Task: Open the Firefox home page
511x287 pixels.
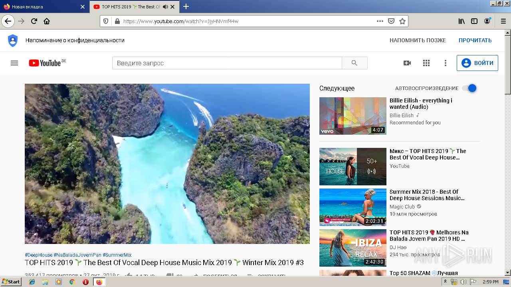Action: pos(47,21)
